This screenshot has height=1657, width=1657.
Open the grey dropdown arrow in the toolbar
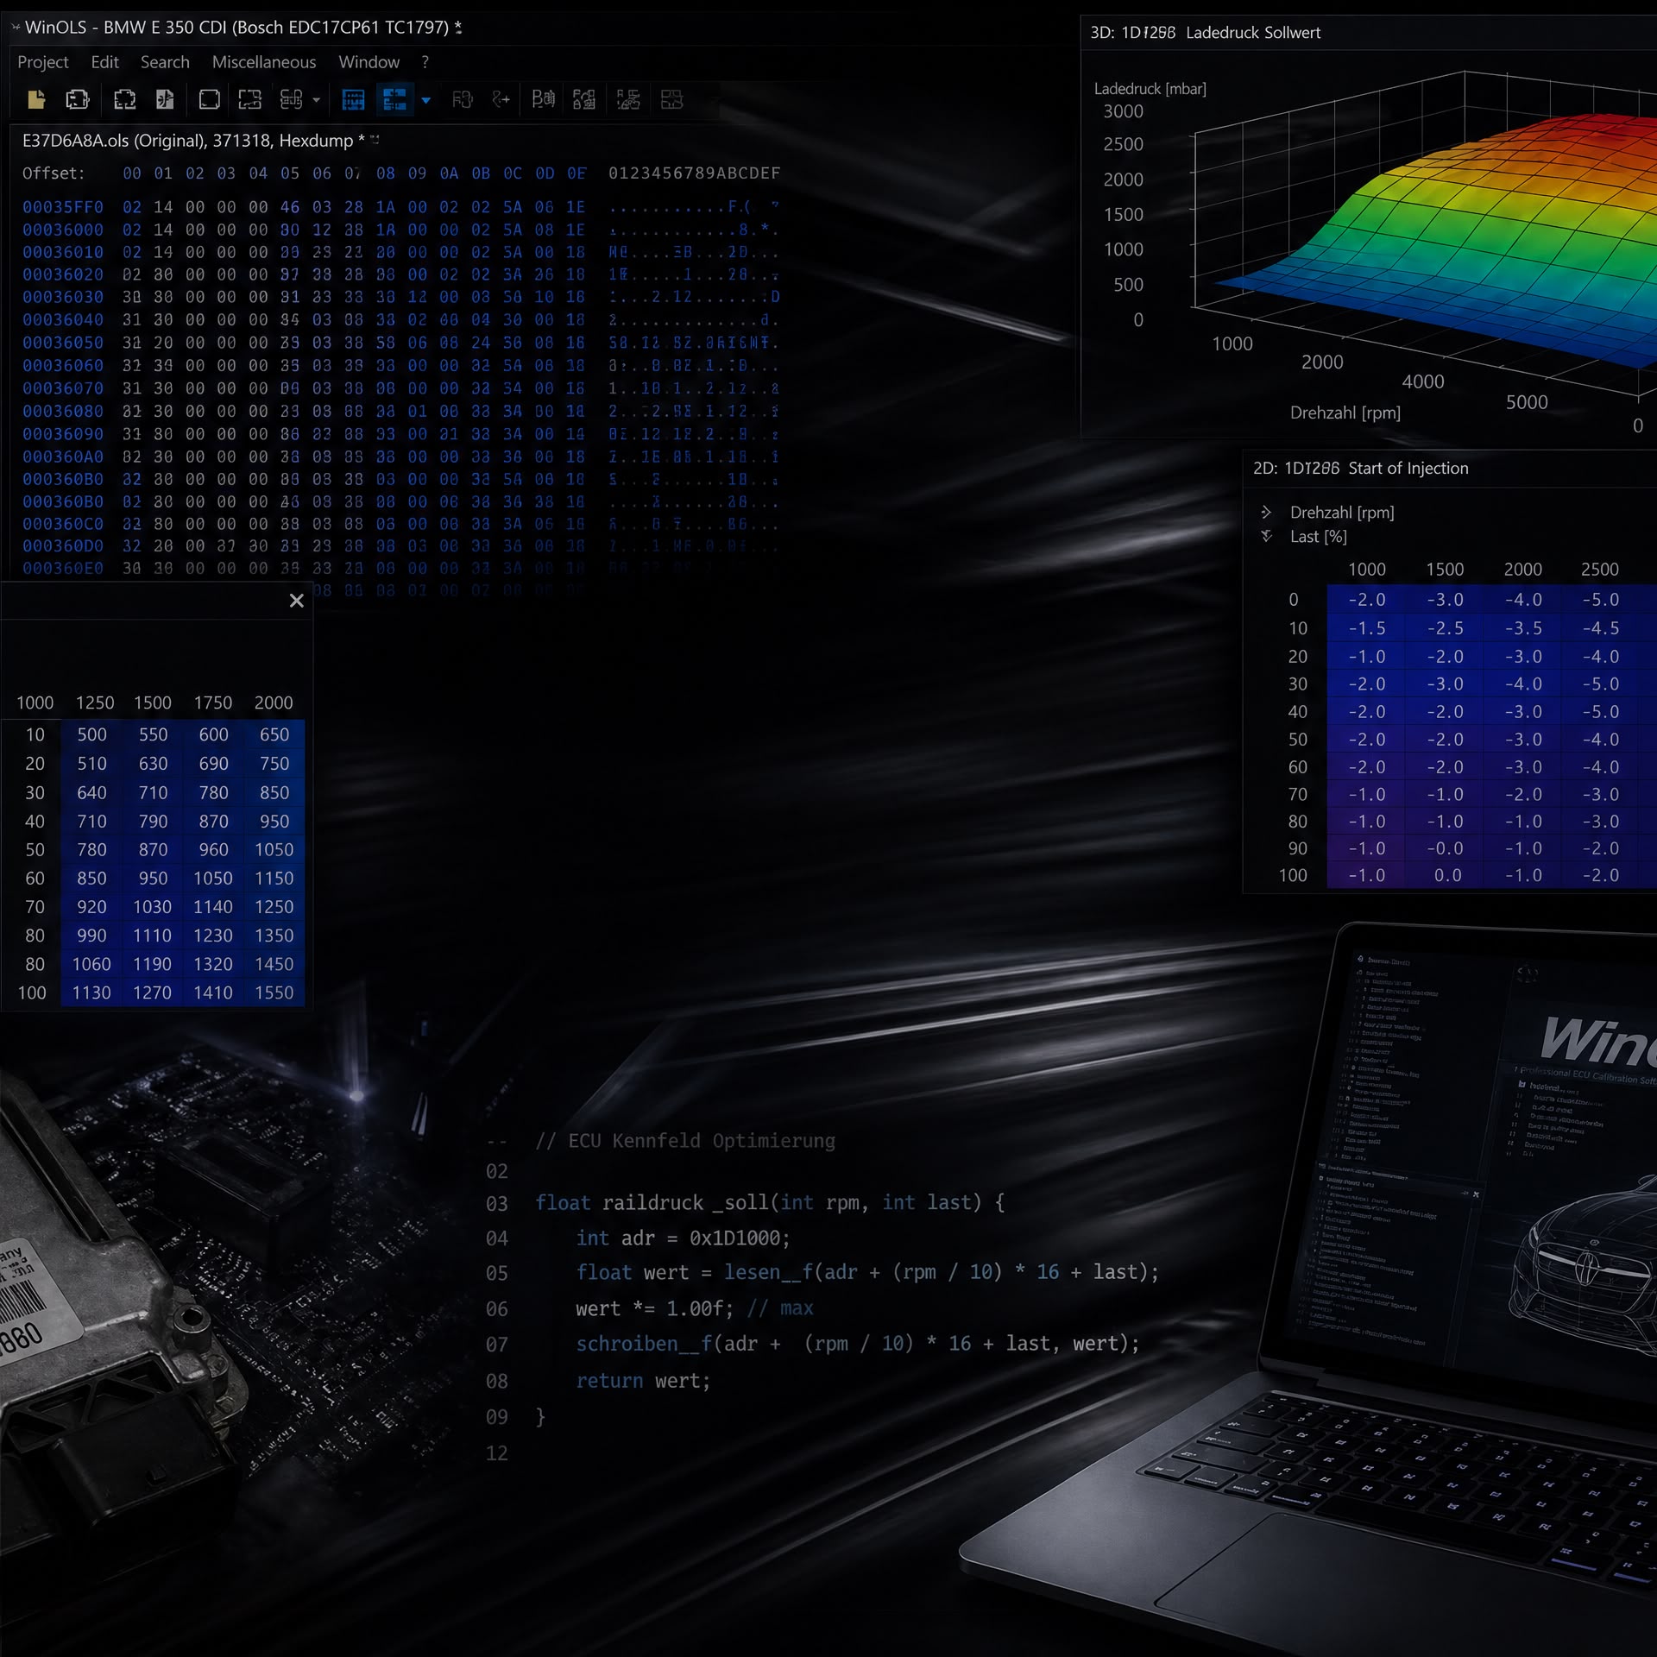317,100
